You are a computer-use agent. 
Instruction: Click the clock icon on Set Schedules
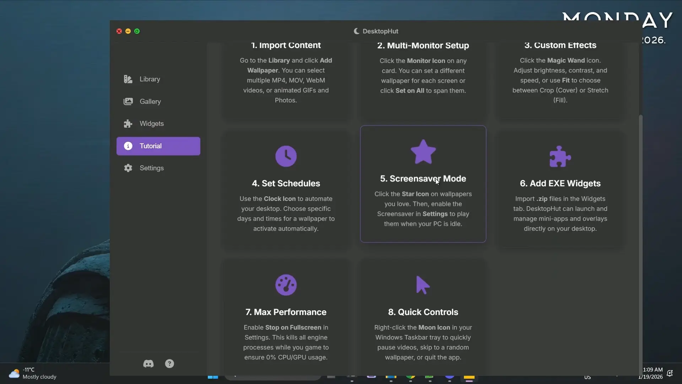click(286, 156)
